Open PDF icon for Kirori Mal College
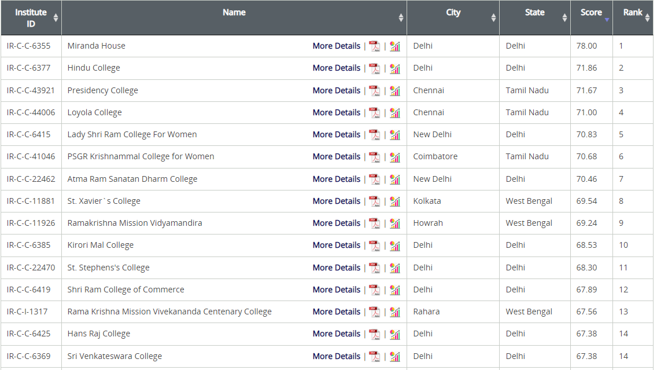 click(x=375, y=246)
